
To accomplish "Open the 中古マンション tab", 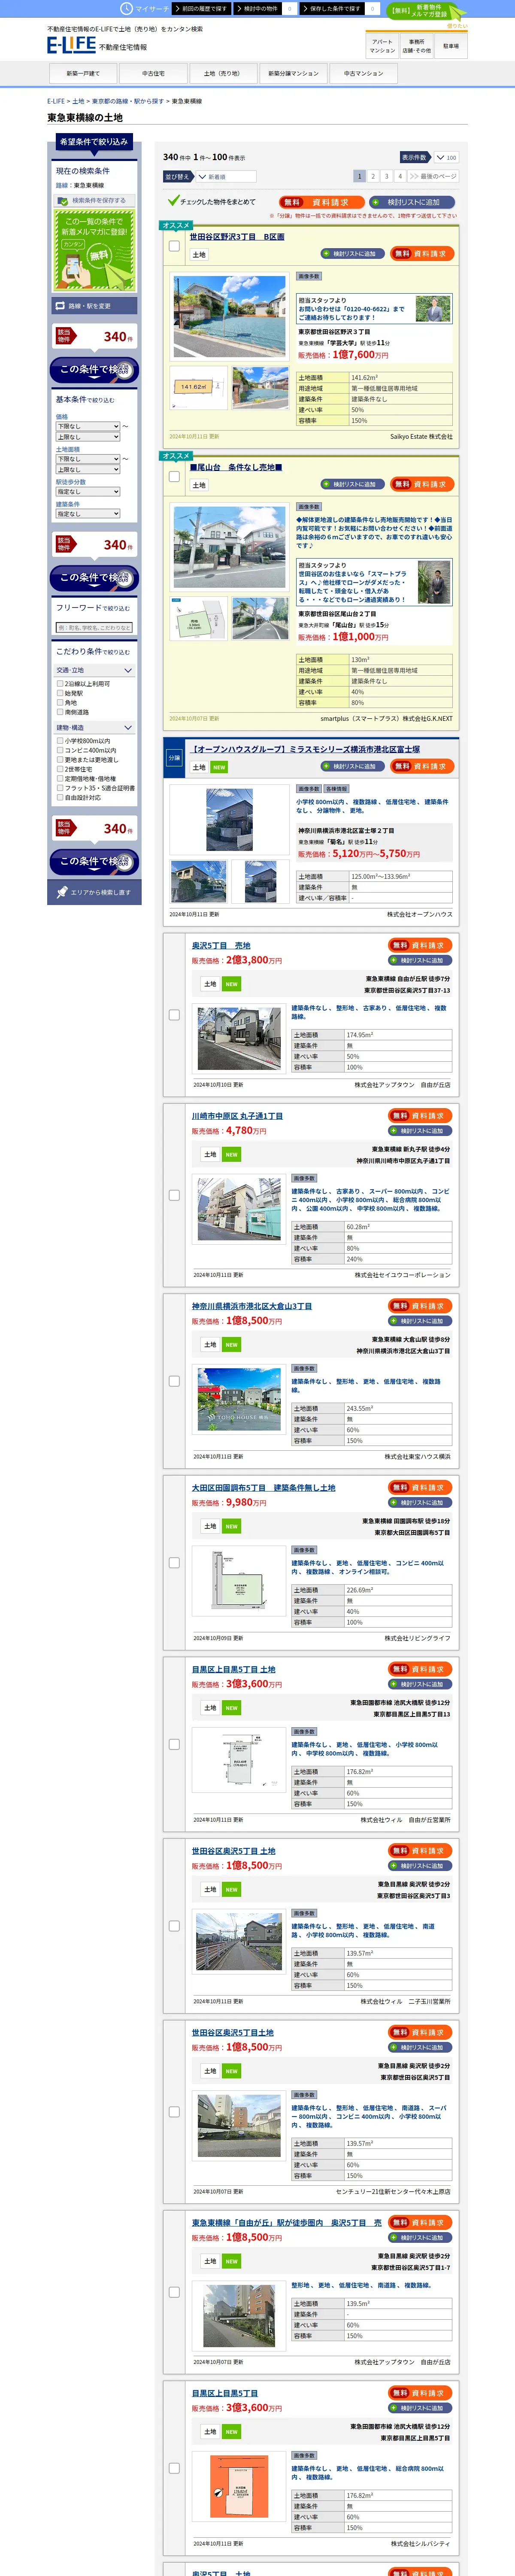I will (363, 73).
